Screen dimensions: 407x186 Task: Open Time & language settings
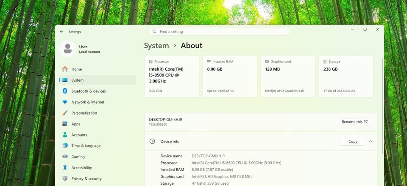(98, 146)
